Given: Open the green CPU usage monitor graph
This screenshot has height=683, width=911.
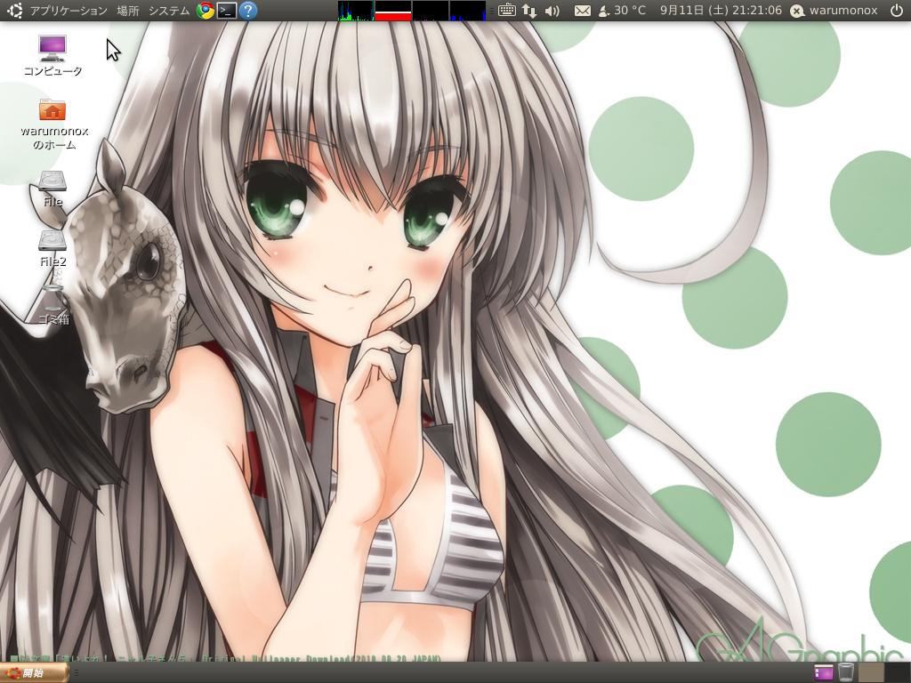Looking at the screenshot, I should click(356, 11).
